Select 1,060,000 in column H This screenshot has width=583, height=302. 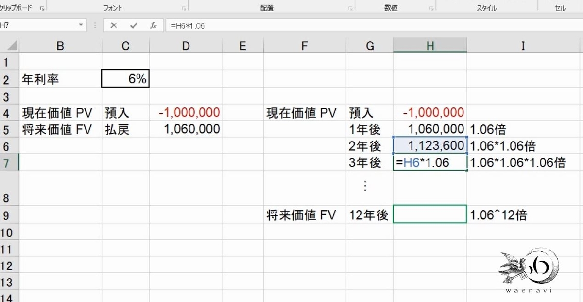click(430, 129)
